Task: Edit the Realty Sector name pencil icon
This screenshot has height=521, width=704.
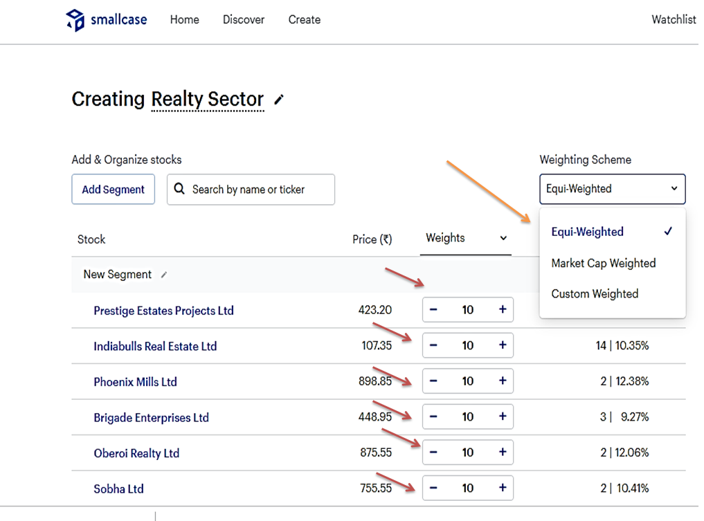Action: (x=279, y=100)
